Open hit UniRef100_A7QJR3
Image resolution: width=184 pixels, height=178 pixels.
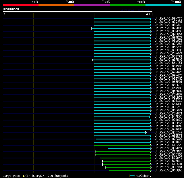point(168,22)
